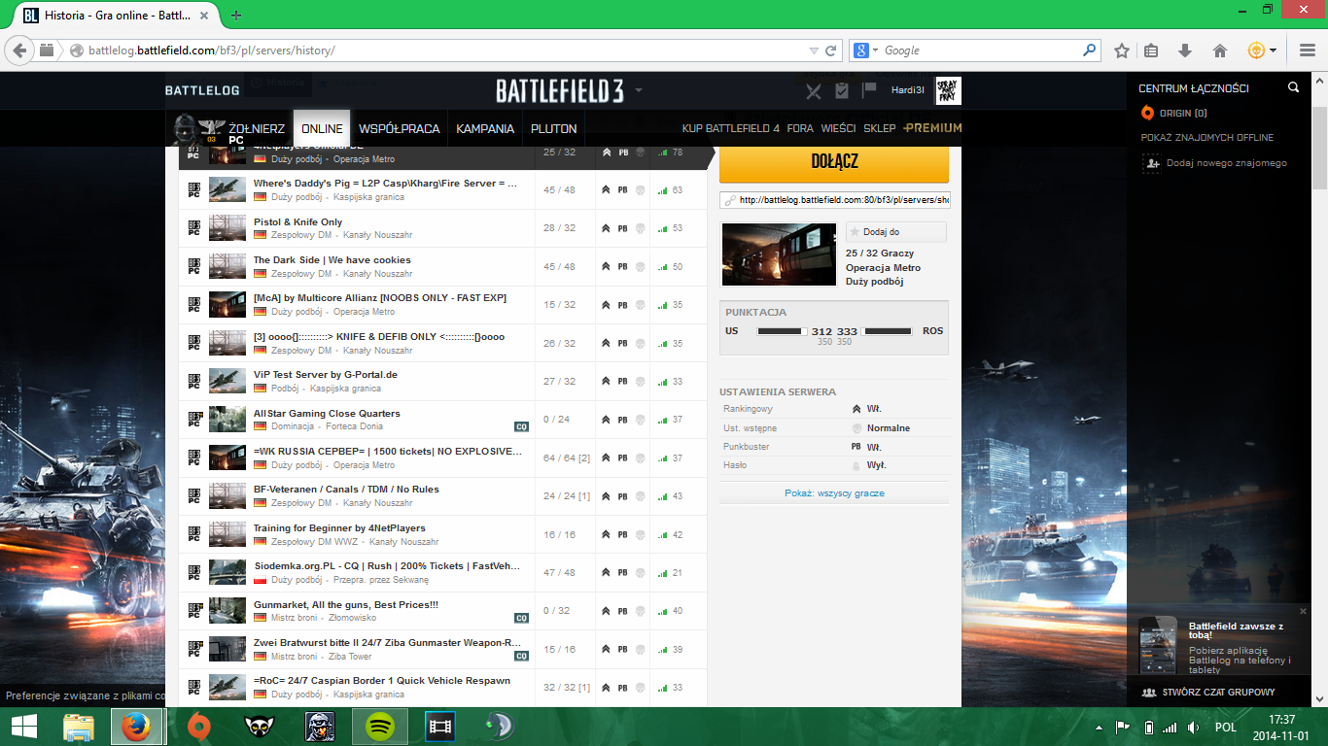Screen dimensions: 1328x746
Task: Bookmark this page with the star icon
Action: [1121, 51]
